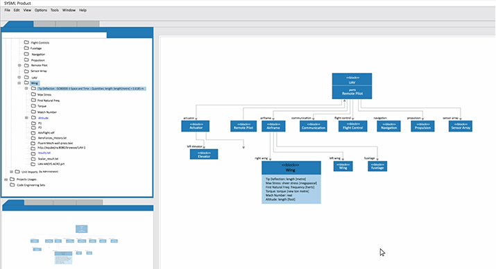
Task: Select the Airframe block in the diagram
Action: pos(273,126)
